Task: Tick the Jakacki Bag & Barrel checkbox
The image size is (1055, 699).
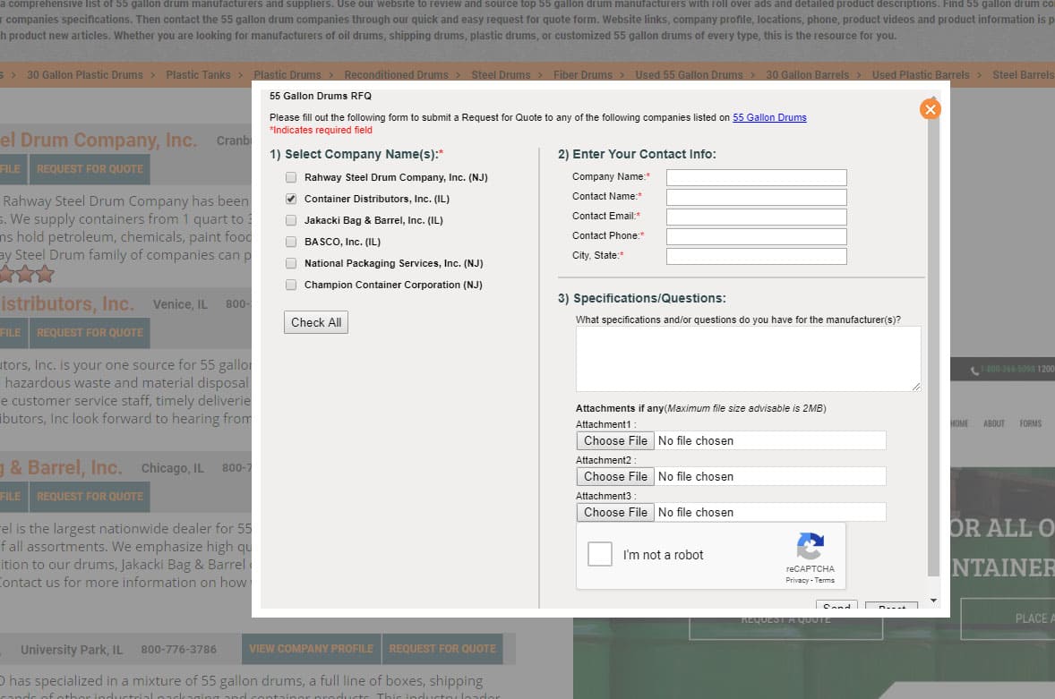Action: (x=290, y=220)
